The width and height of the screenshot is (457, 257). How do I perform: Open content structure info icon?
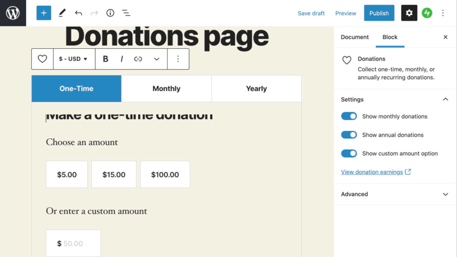point(110,13)
